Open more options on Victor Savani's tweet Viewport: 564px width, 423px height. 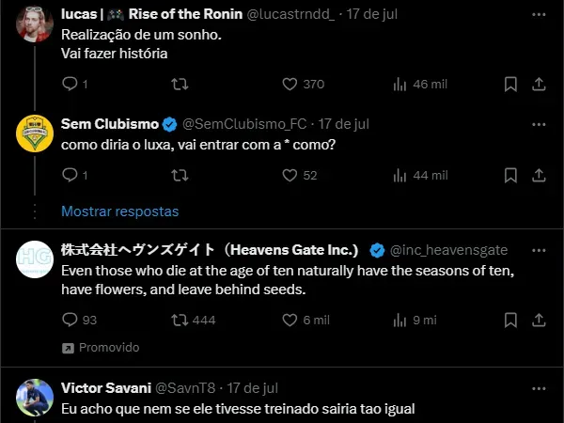539,387
